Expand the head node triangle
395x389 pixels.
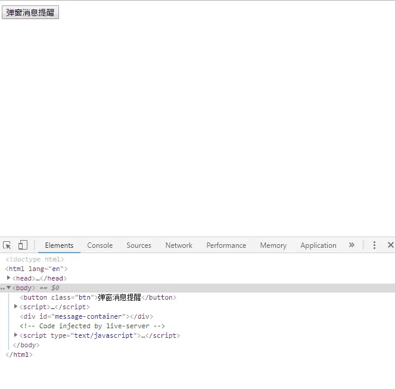(x=8, y=278)
